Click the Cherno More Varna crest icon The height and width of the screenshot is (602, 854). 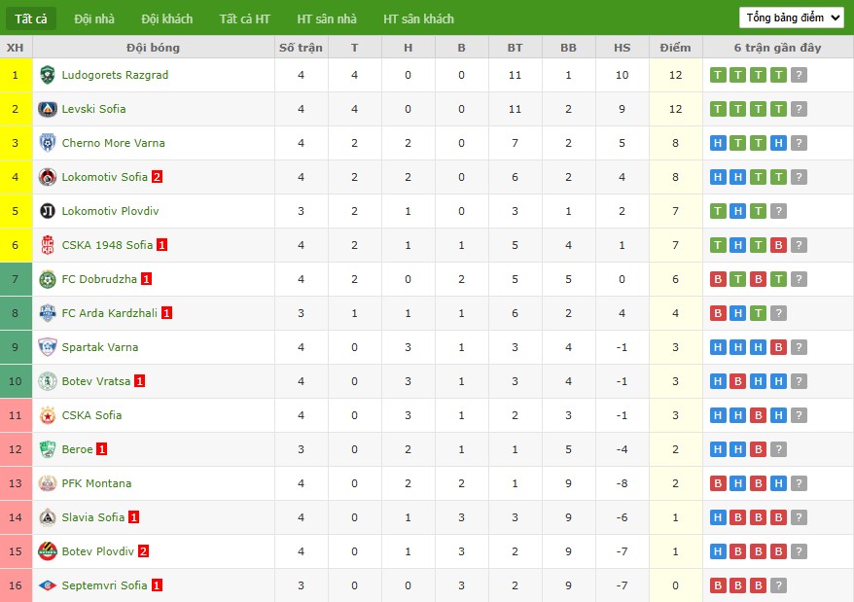tap(47, 143)
